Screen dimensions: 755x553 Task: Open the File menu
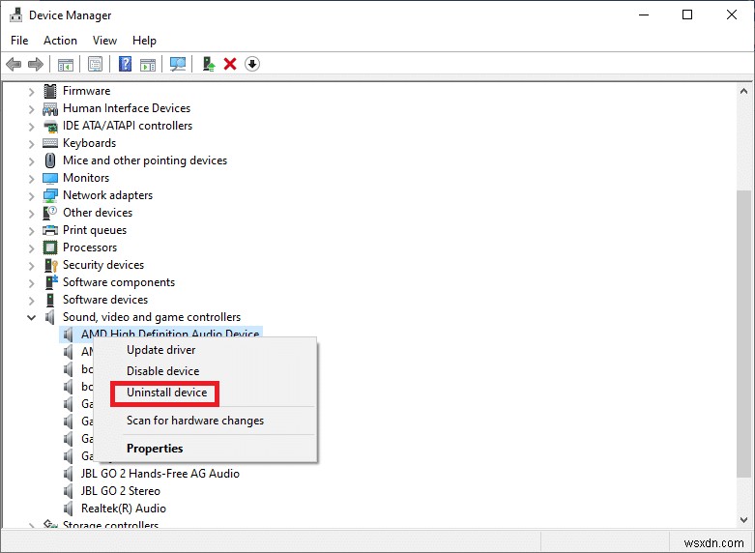coord(19,41)
